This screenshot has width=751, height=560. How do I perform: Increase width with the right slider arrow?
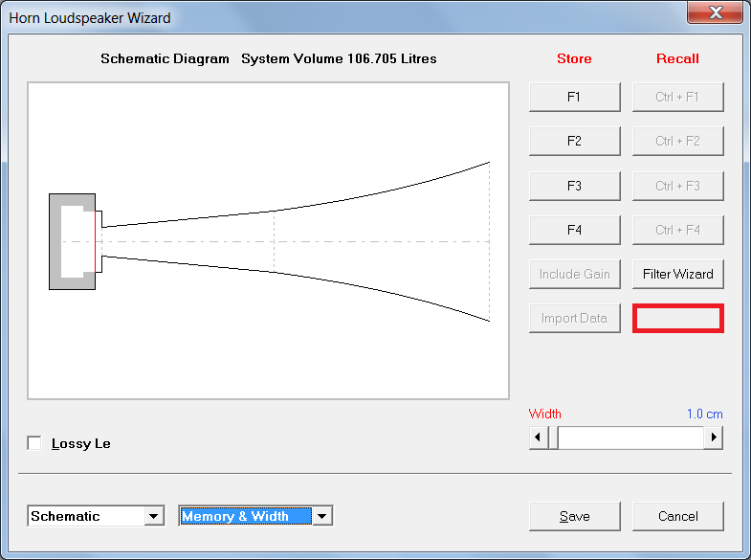point(714,437)
